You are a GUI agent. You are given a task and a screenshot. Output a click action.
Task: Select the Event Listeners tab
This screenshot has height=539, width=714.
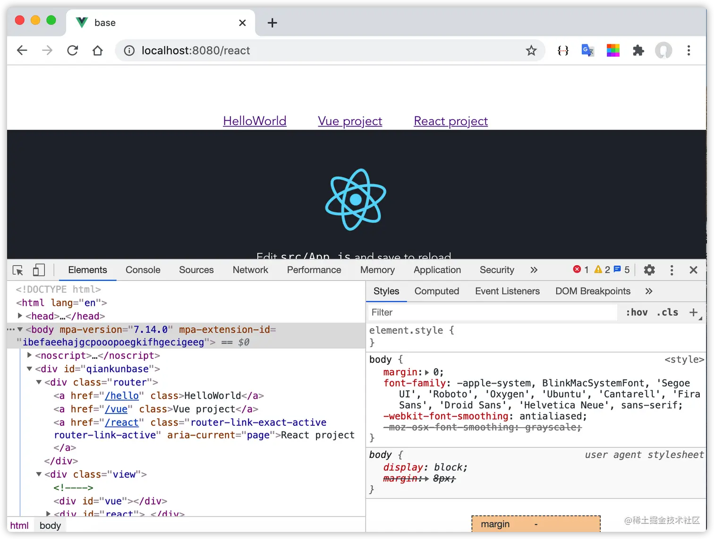[x=507, y=291]
